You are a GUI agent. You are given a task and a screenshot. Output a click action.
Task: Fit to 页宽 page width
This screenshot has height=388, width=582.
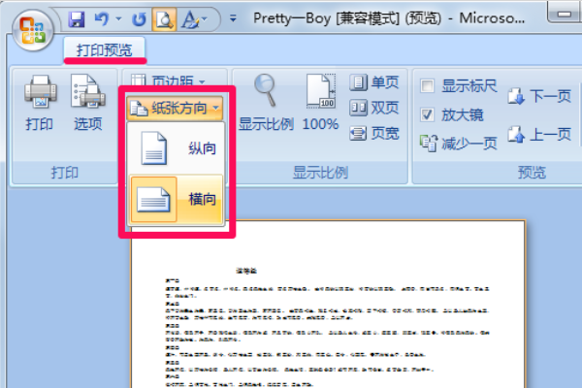point(374,133)
